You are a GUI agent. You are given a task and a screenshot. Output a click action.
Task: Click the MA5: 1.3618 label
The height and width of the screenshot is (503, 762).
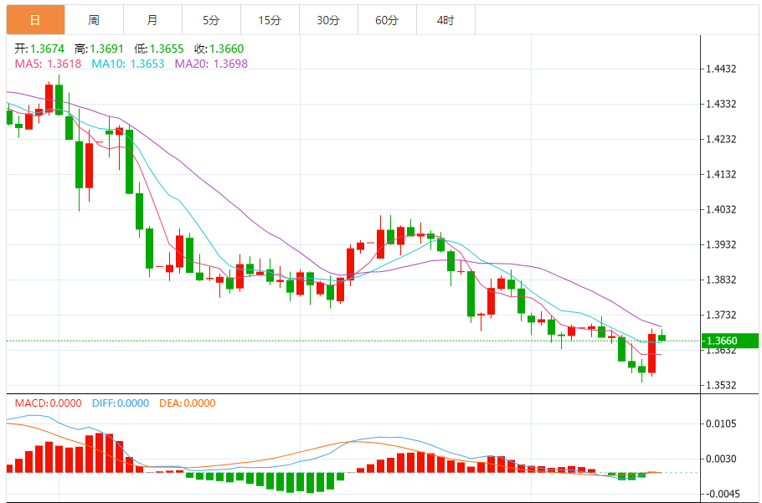pos(48,63)
